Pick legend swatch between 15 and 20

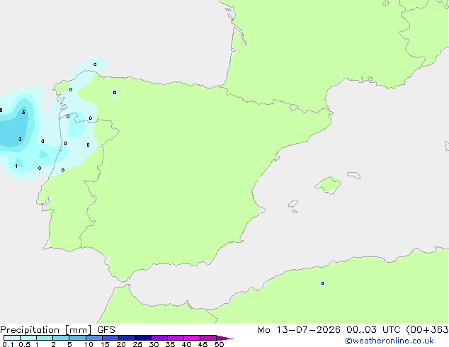coord(110,338)
